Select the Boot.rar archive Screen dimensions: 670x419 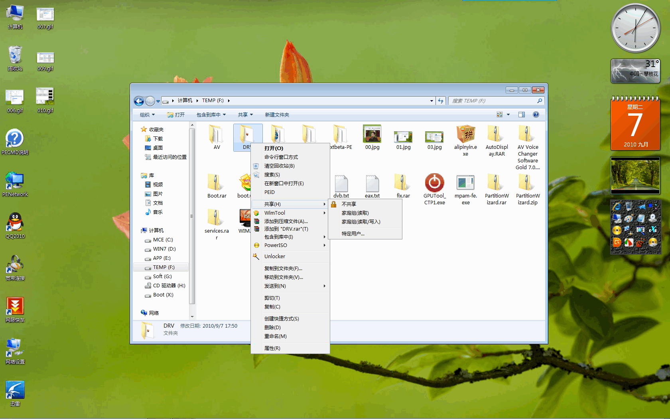click(x=217, y=186)
